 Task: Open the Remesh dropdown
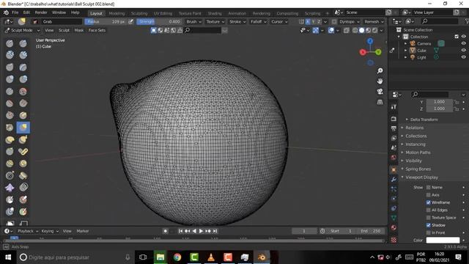pos(374,21)
